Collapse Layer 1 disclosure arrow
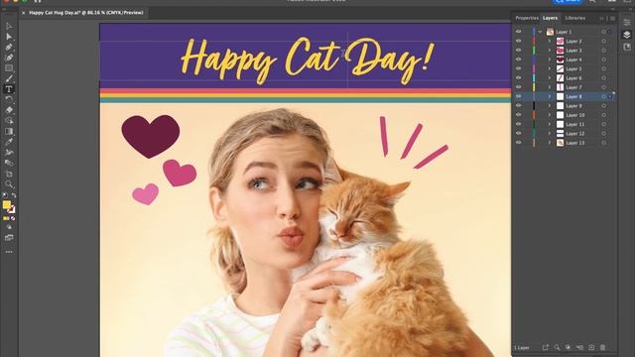 (540, 32)
